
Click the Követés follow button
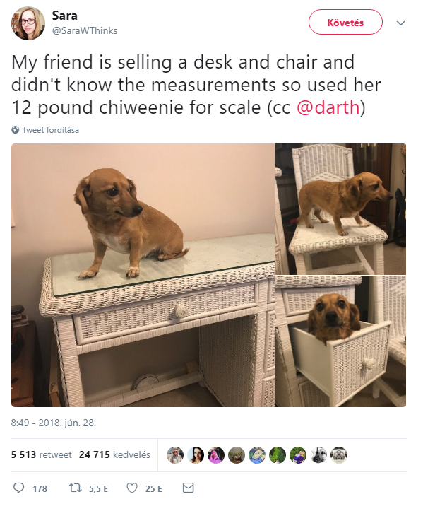345,22
